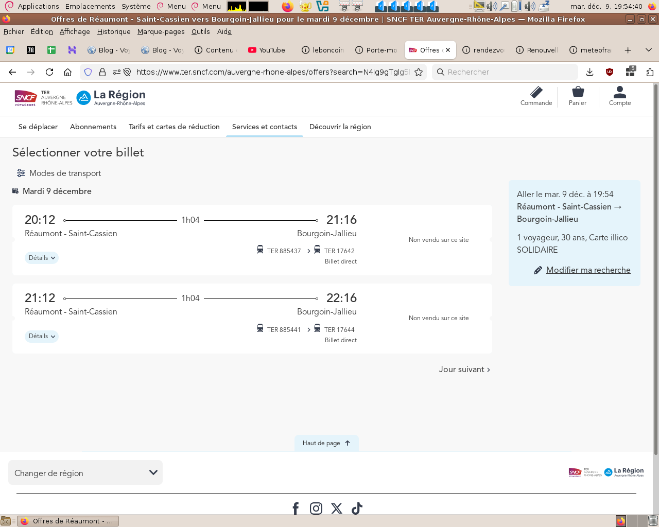Open the Changer de région dropdown
Viewport: 659px width, 527px height.
[x=85, y=473]
